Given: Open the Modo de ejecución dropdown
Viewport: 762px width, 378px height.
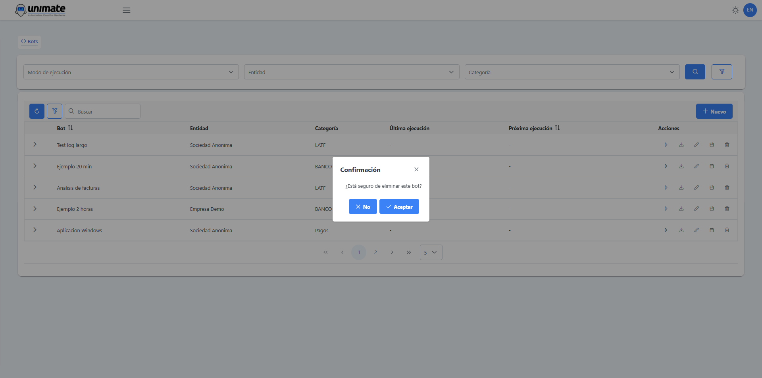Looking at the screenshot, I should [131, 72].
